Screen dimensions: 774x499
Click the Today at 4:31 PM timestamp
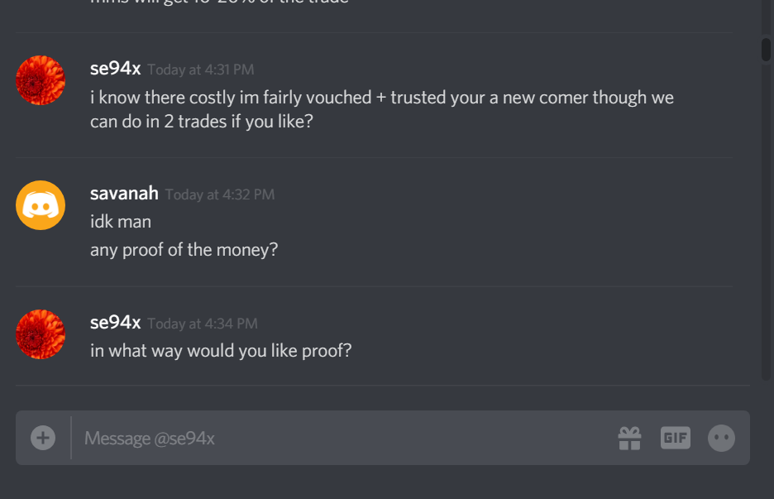click(x=201, y=70)
